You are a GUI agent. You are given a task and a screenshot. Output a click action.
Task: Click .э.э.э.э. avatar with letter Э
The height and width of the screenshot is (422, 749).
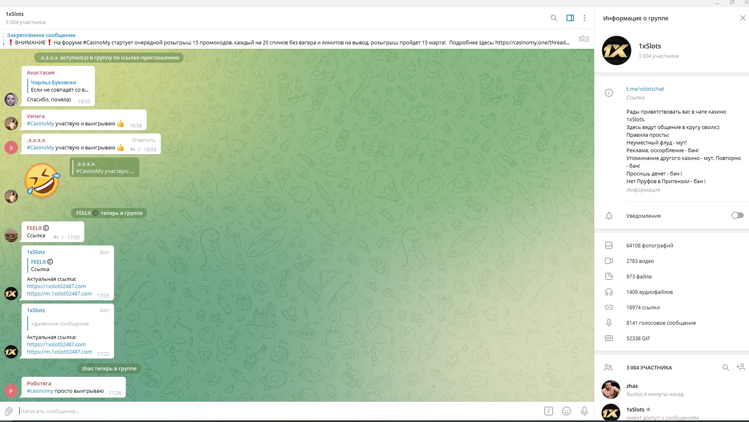coord(11,147)
